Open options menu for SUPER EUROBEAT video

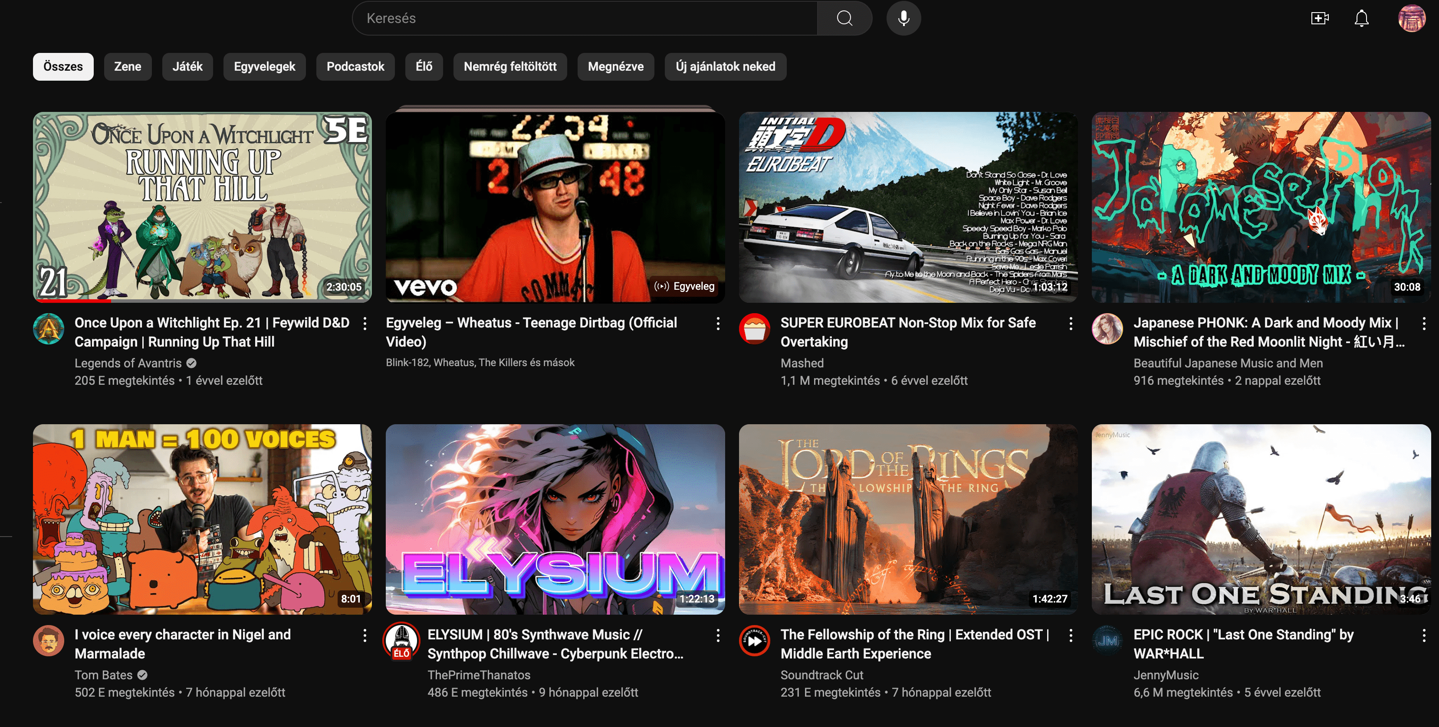pyautogui.click(x=1070, y=323)
